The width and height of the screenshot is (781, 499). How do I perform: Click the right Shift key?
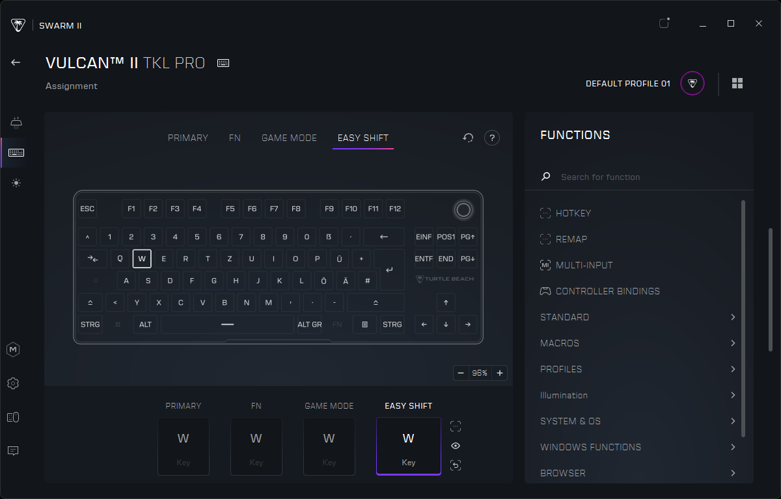pyautogui.click(x=376, y=302)
